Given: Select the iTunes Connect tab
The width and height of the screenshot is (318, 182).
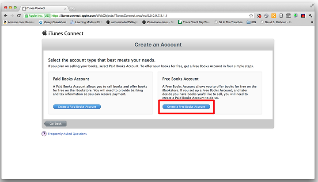Looking at the screenshot, I should point(43,8).
